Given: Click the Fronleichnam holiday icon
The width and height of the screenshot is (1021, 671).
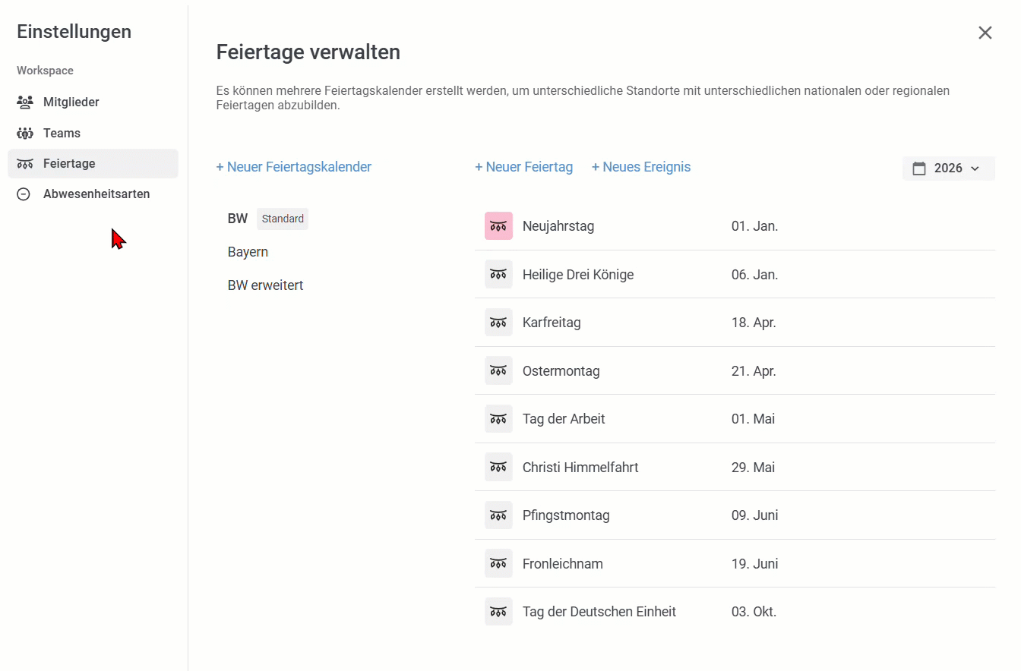Looking at the screenshot, I should click(x=498, y=564).
